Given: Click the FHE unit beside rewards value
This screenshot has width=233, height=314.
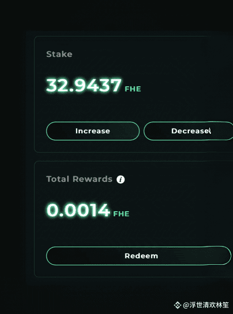Looking at the screenshot, I should pos(121,214).
